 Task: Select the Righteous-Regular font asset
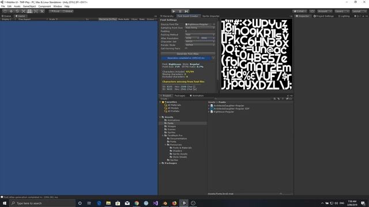pyautogui.click(x=222, y=112)
